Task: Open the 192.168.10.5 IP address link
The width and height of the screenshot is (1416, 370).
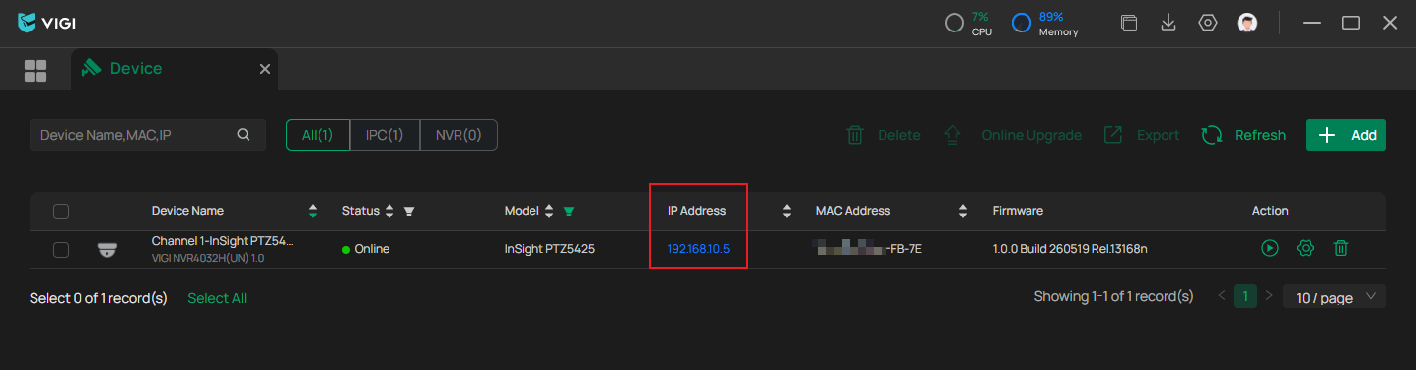Action: coord(698,249)
